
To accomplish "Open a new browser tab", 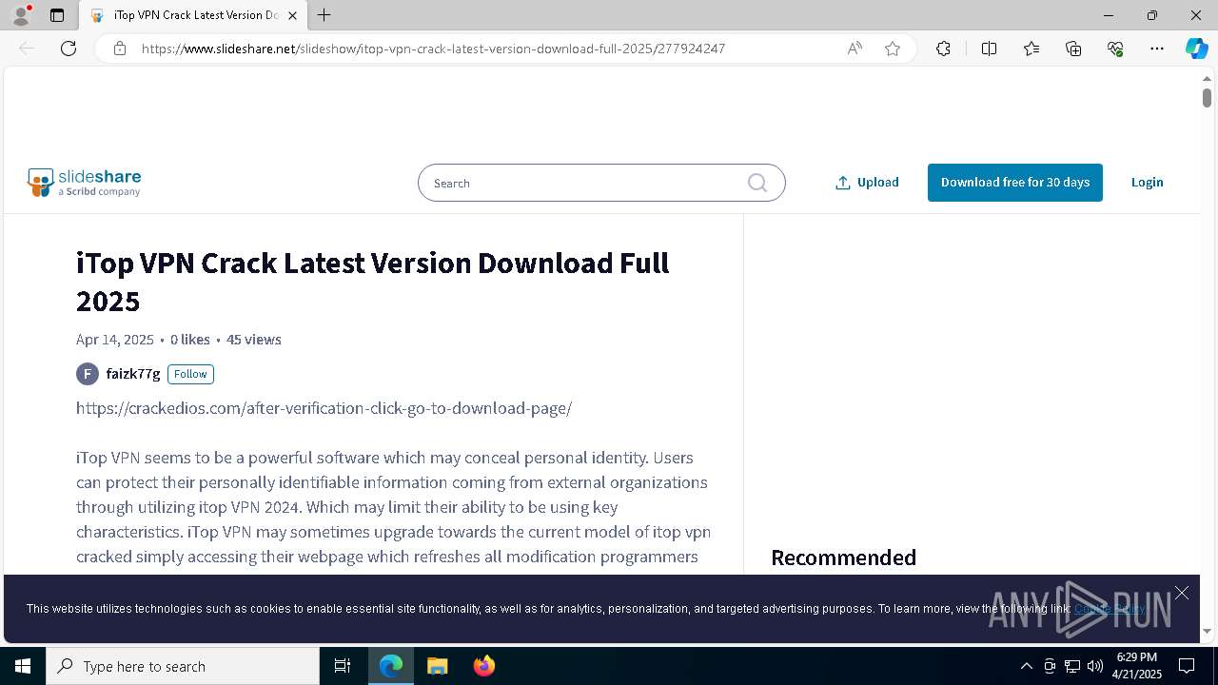I will coord(324,15).
